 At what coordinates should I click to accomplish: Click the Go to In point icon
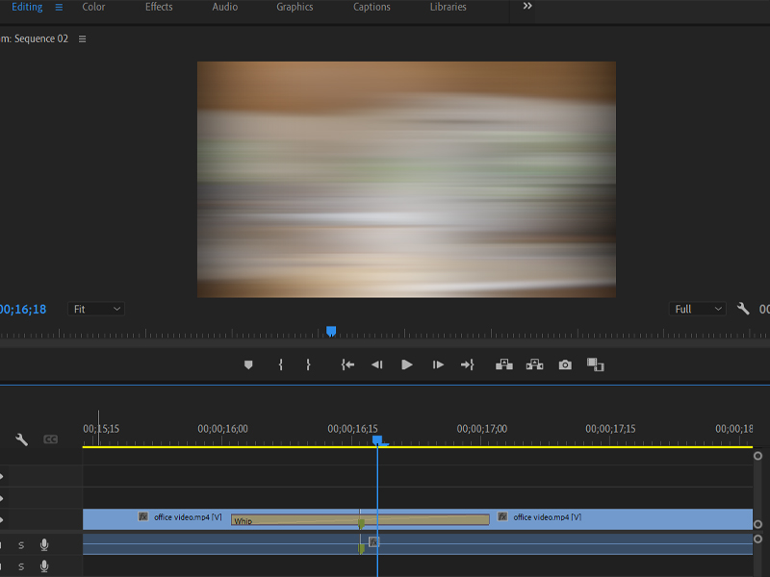coord(347,365)
